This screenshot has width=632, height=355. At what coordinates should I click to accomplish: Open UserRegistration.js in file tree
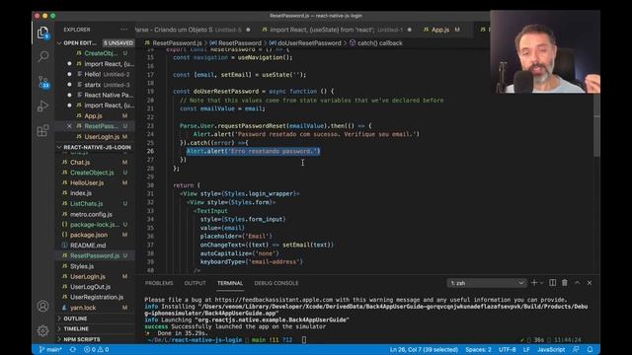click(x=95, y=297)
